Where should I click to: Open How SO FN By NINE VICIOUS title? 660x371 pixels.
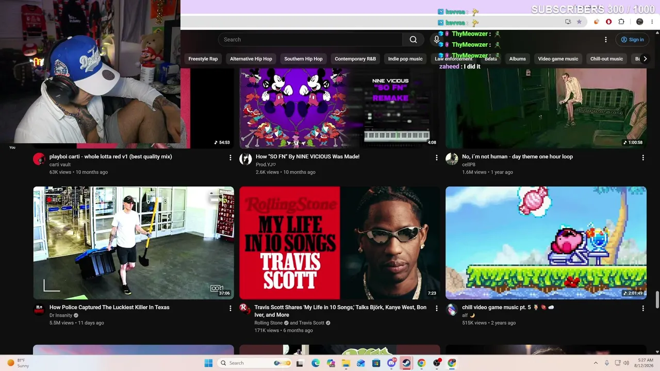click(x=307, y=157)
